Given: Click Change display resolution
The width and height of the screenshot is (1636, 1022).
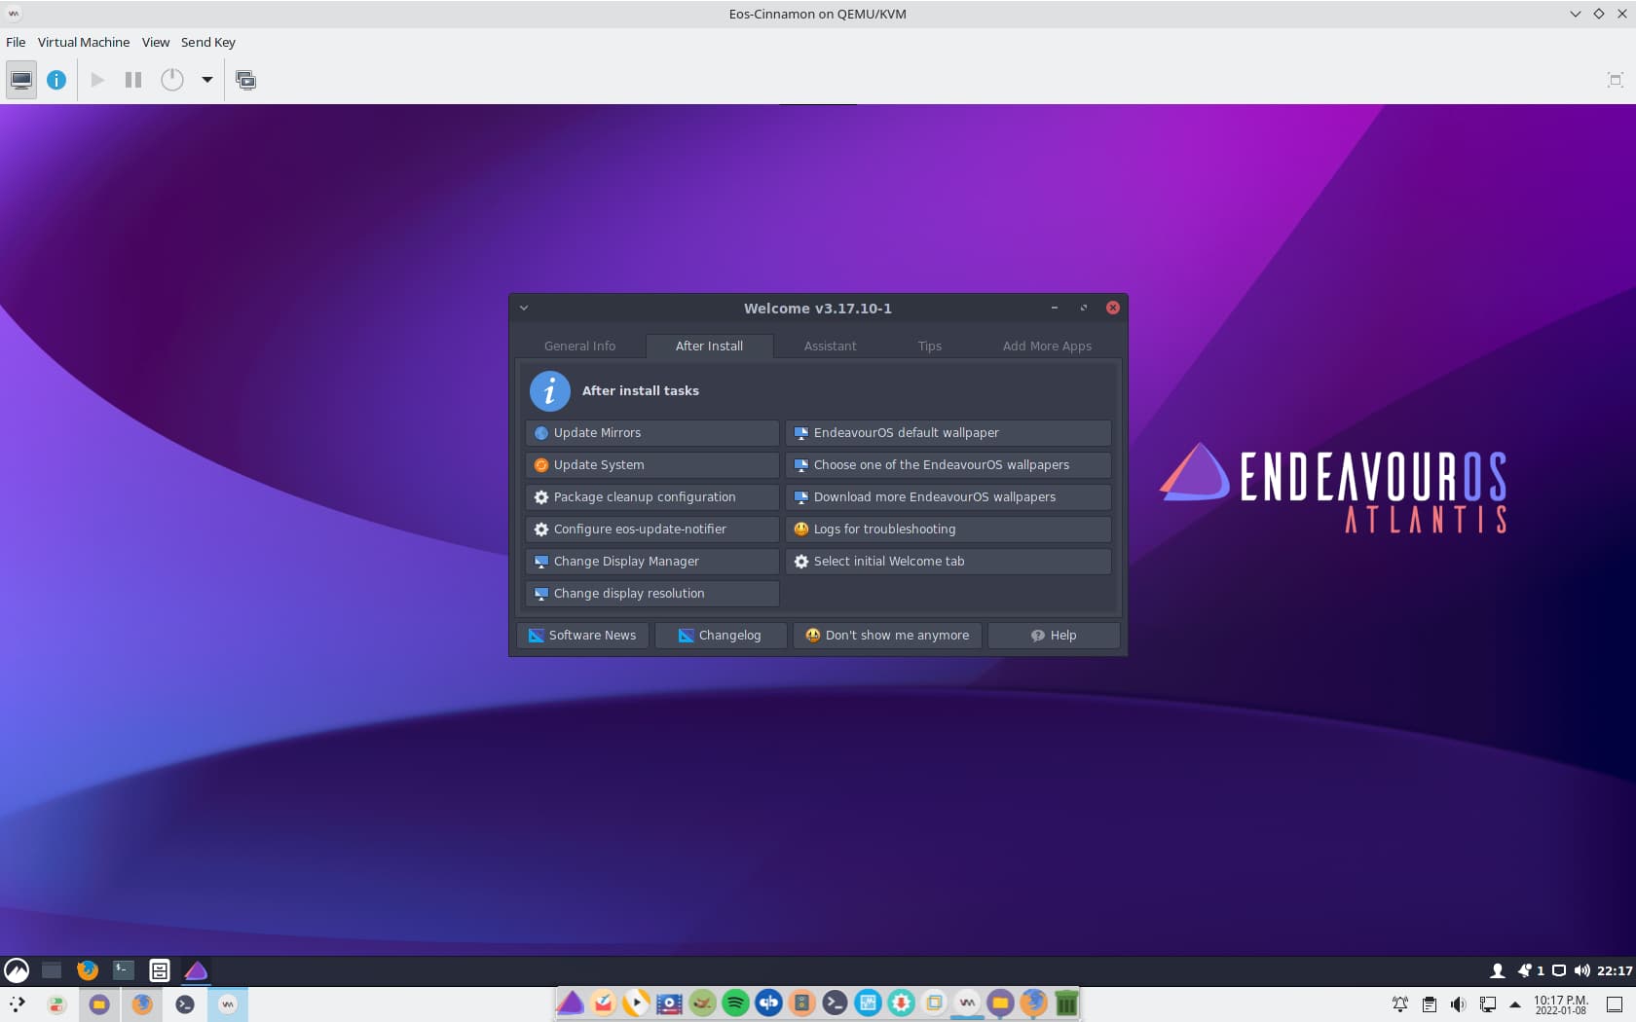Looking at the screenshot, I should tap(652, 594).
